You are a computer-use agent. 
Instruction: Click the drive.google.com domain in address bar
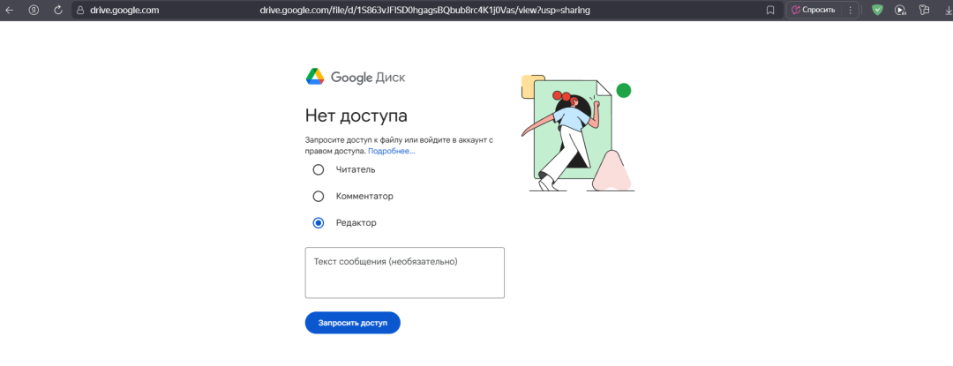tap(124, 11)
